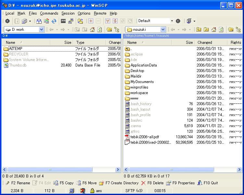Sort remote panel by Changed column

coord(211,42)
